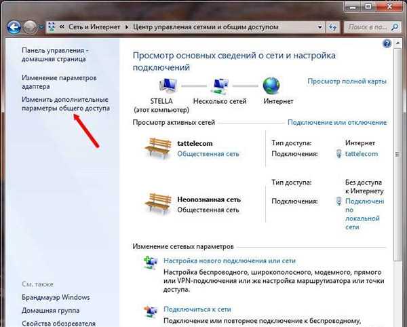The height and width of the screenshot is (327, 407).
Task: Click the Общественная сеть link under tattelecom
Action: [208, 154]
